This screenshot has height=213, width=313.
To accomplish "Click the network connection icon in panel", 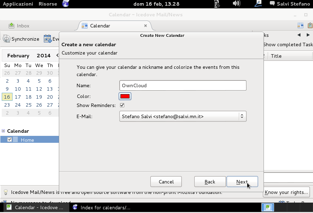I will coord(258,4).
